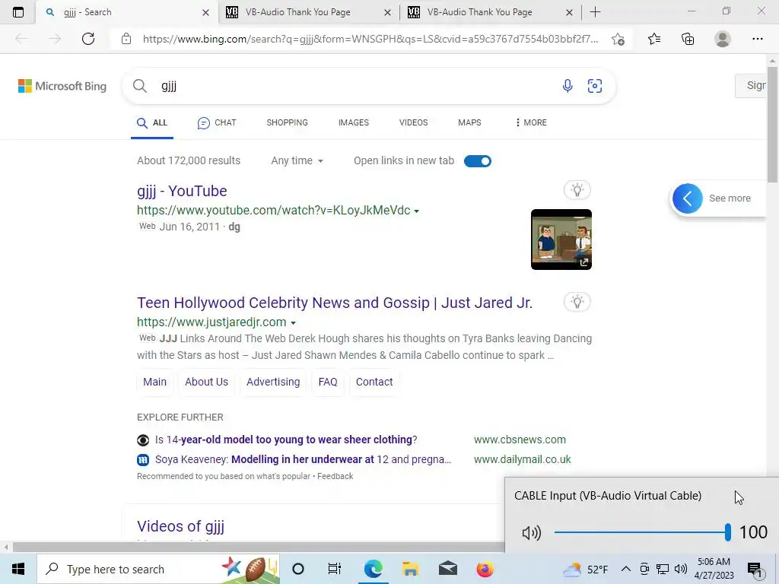Click the Type here to search taskbar box

tap(158, 569)
